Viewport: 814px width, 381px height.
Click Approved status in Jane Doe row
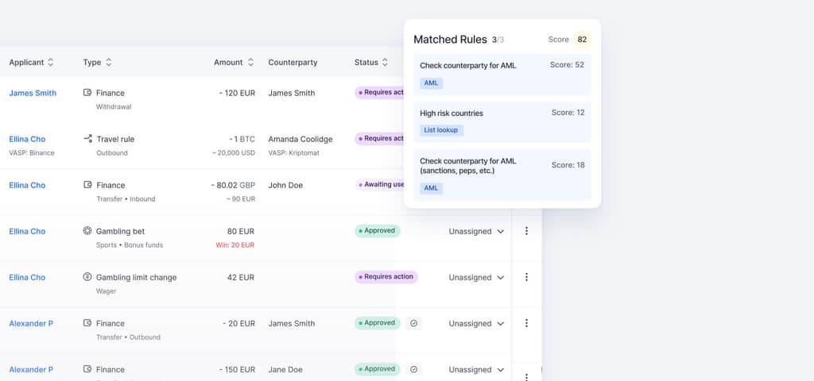point(378,369)
